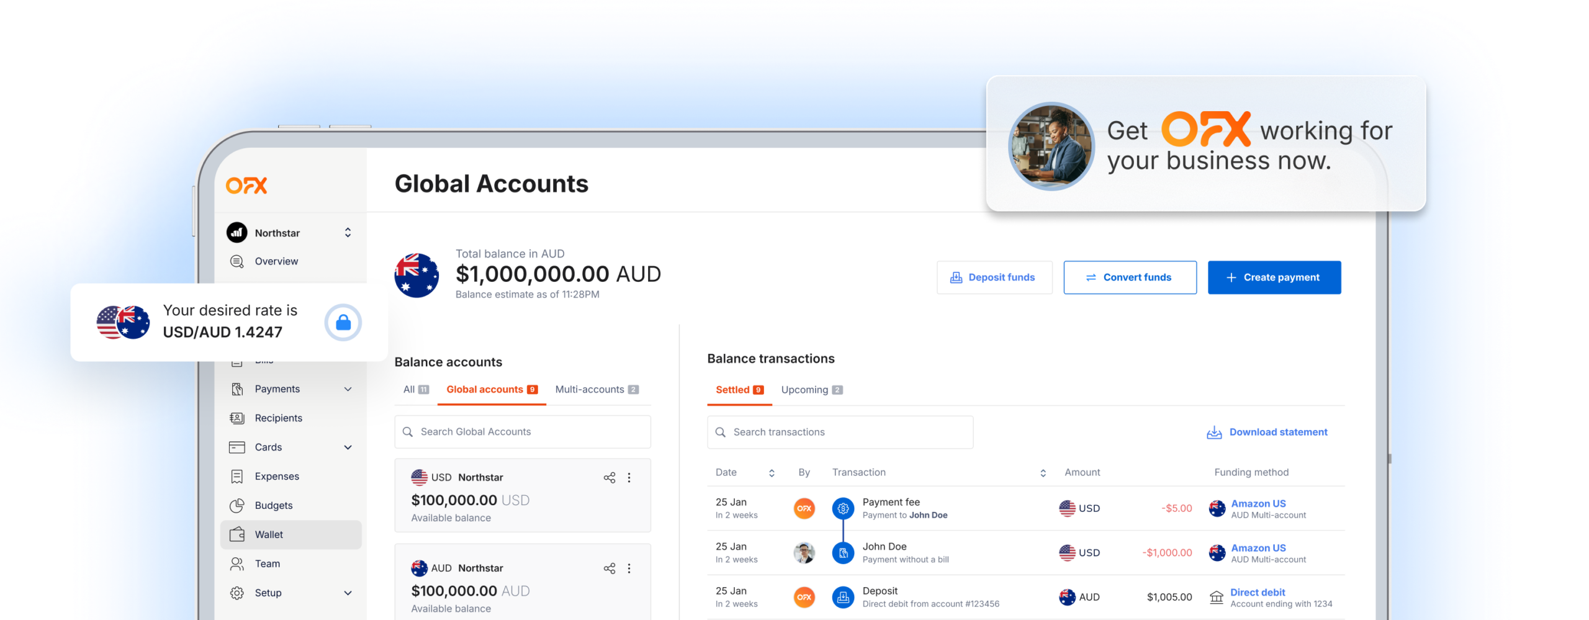Click the "Funding method" column header
1589x620 pixels.
(x=1251, y=473)
